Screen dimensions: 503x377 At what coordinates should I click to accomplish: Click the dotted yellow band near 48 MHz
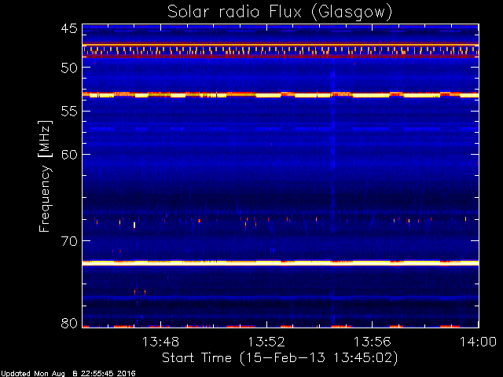(x=281, y=50)
